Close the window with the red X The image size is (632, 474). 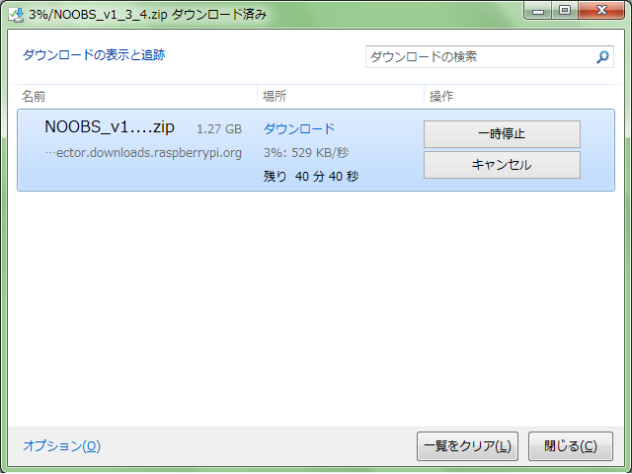point(601,11)
